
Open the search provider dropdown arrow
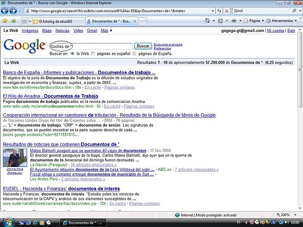pos(300,11)
